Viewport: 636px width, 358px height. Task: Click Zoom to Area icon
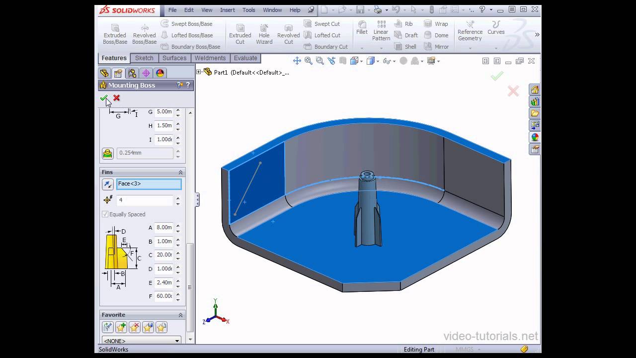tap(320, 61)
